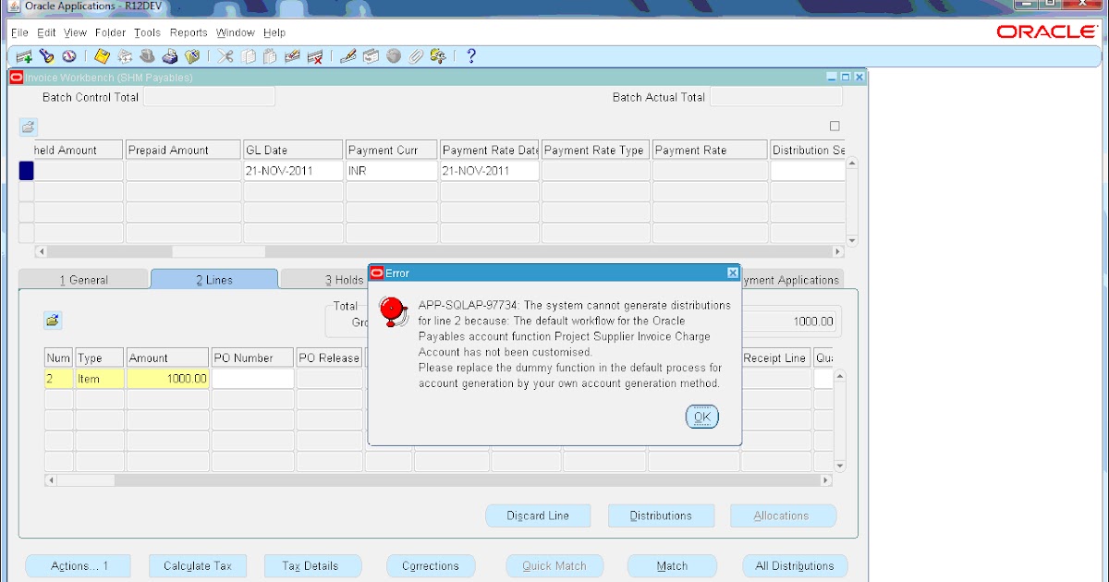This screenshot has width=1109, height=582.
Task: Click the Switch Responsibilities hat icon
Action: point(148,56)
